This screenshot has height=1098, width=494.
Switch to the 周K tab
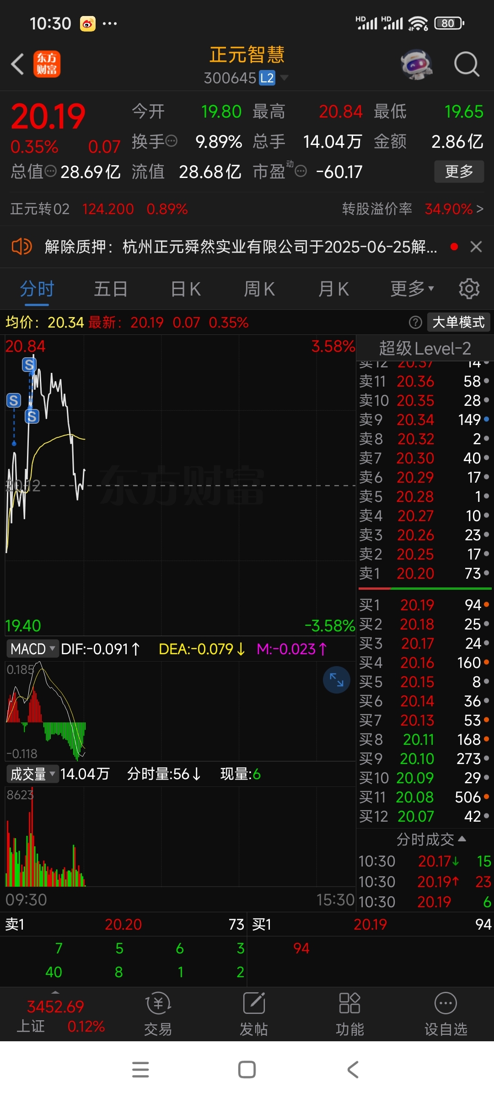[x=259, y=289]
